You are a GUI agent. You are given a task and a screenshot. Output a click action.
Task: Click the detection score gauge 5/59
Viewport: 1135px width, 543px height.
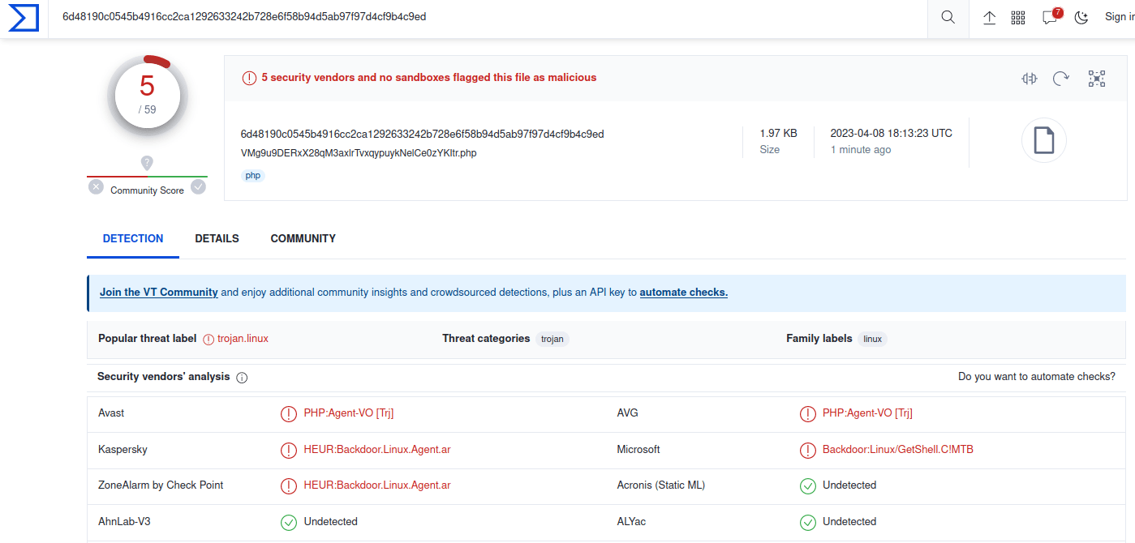point(147,95)
